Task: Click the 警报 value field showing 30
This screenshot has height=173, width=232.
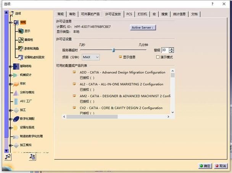Action: (165, 50)
